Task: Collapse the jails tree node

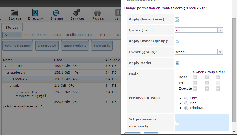Action: pyautogui.click(x=10, y=86)
